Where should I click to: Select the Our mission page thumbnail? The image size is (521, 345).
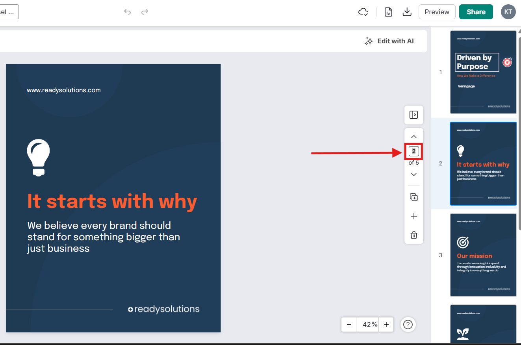(x=483, y=255)
